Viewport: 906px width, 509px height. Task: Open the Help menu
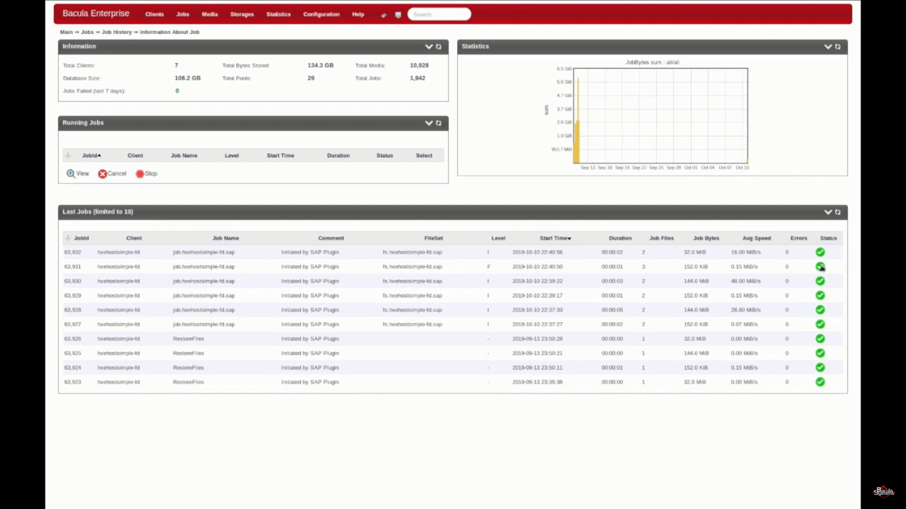[358, 15]
